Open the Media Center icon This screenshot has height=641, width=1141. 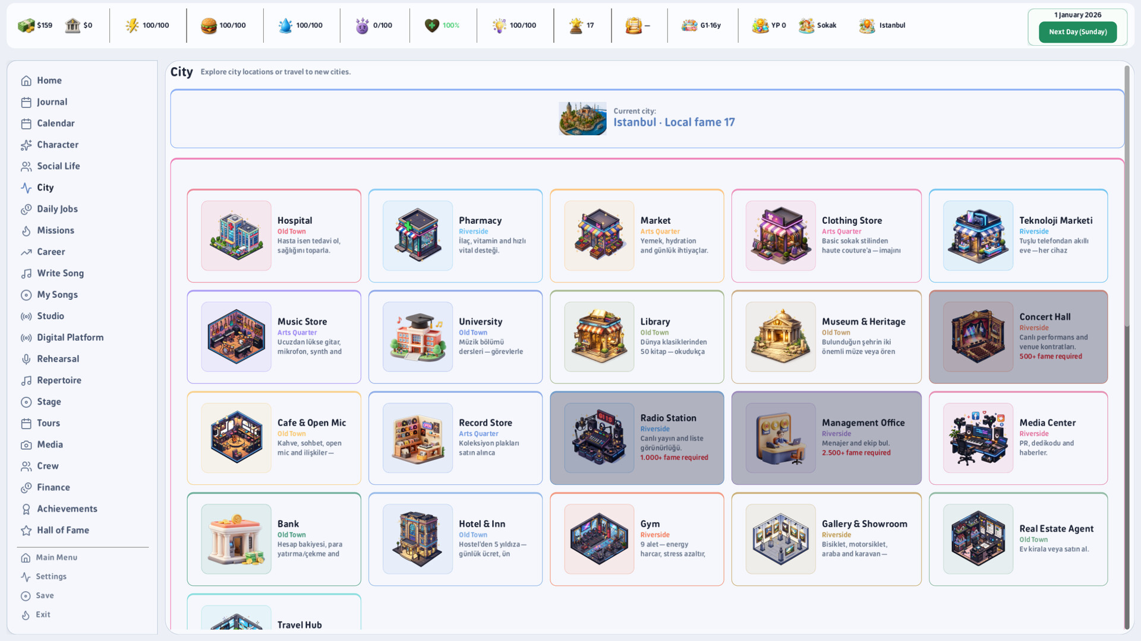[x=978, y=438]
